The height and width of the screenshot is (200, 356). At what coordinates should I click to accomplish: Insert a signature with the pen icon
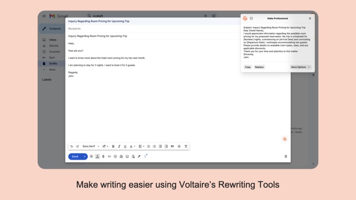139,156
